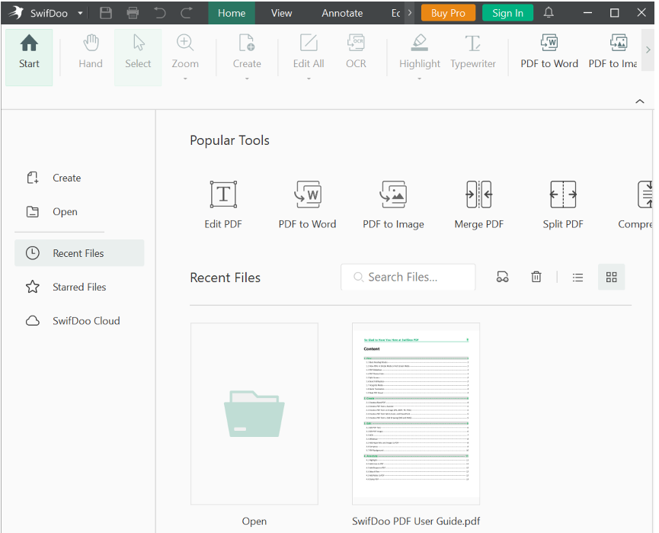Click the Start home icon in ribbon

[x=29, y=56]
